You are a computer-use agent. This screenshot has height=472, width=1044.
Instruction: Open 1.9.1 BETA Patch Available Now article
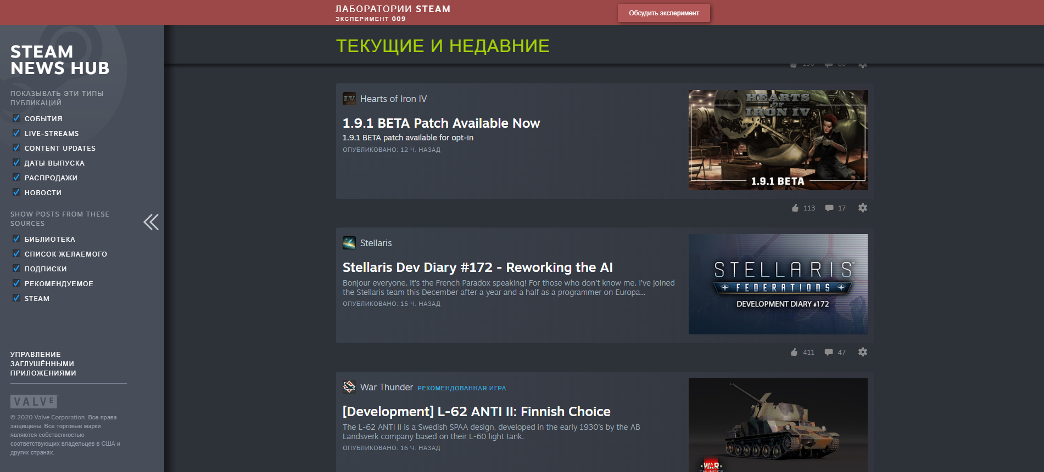click(x=442, y=123)
